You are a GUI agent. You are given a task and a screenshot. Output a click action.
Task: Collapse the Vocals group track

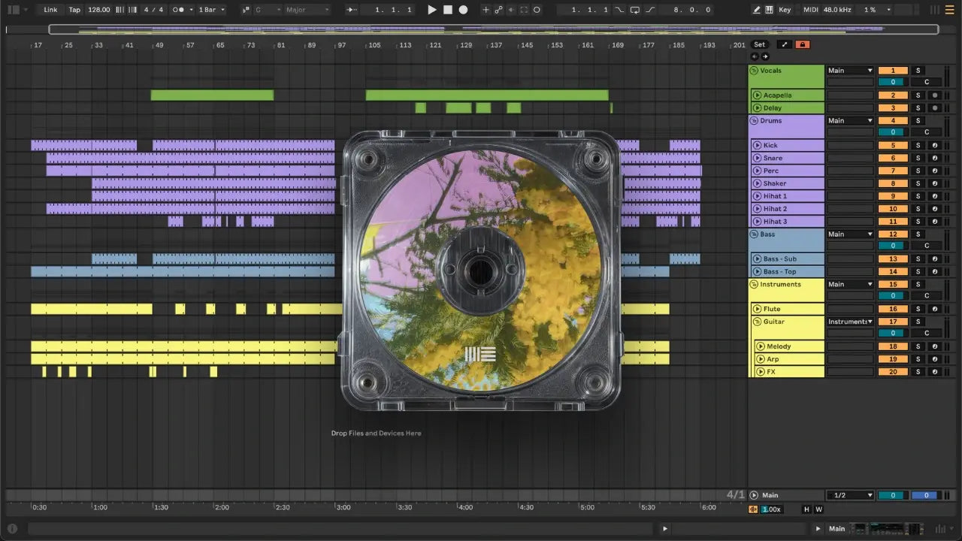[754, 71]
